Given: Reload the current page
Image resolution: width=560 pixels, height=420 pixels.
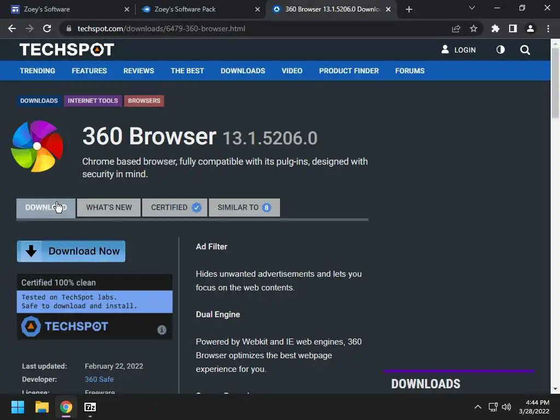Looking at the screenshot, I should [47, 28].
